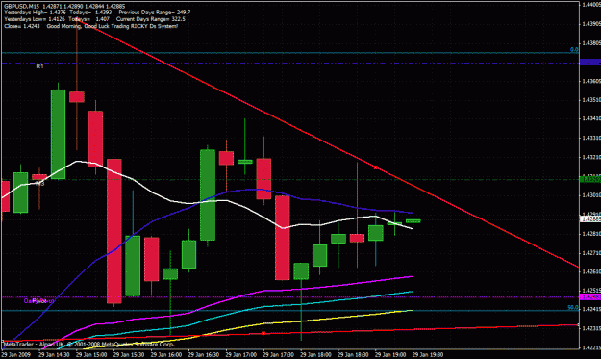601x359 pixels.
Task: Click the '29 Jan 2009' date label
Action: pyautogui.click(x=15, y=355)
